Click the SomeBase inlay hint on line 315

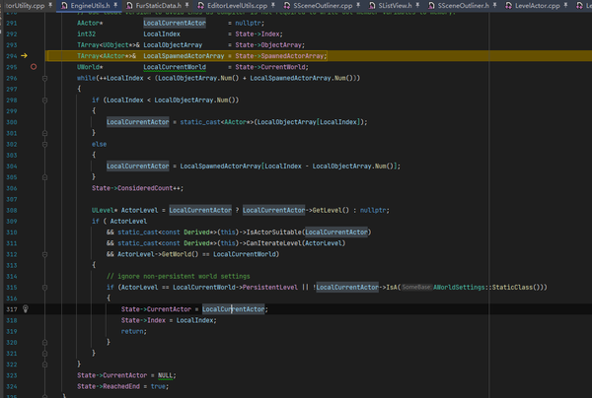(416, 286)
